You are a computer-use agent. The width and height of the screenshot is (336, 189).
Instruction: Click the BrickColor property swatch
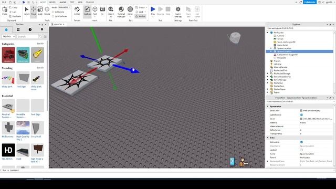[x=301, y=111]
